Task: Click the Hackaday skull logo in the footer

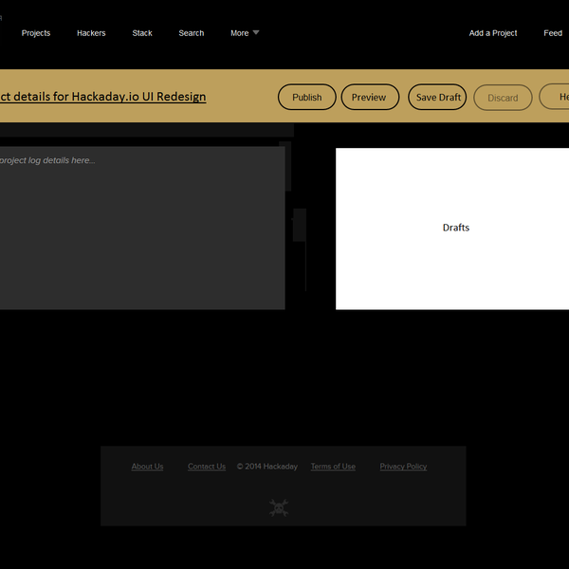Action: tap(279, 507)
